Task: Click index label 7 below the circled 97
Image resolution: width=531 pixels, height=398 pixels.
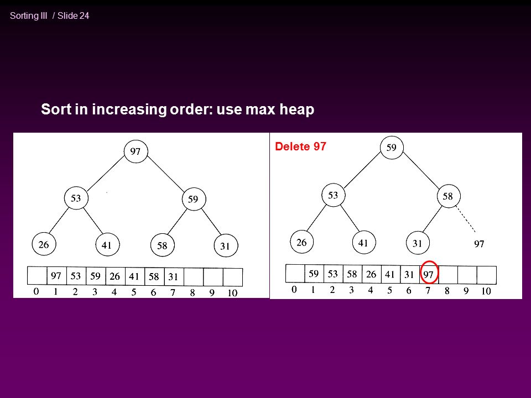Action: [x=428, y=290]
